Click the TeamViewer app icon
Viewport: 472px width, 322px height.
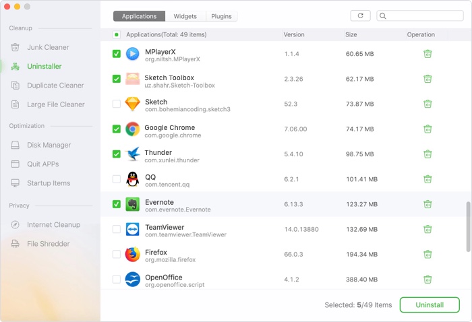[132, 229]
